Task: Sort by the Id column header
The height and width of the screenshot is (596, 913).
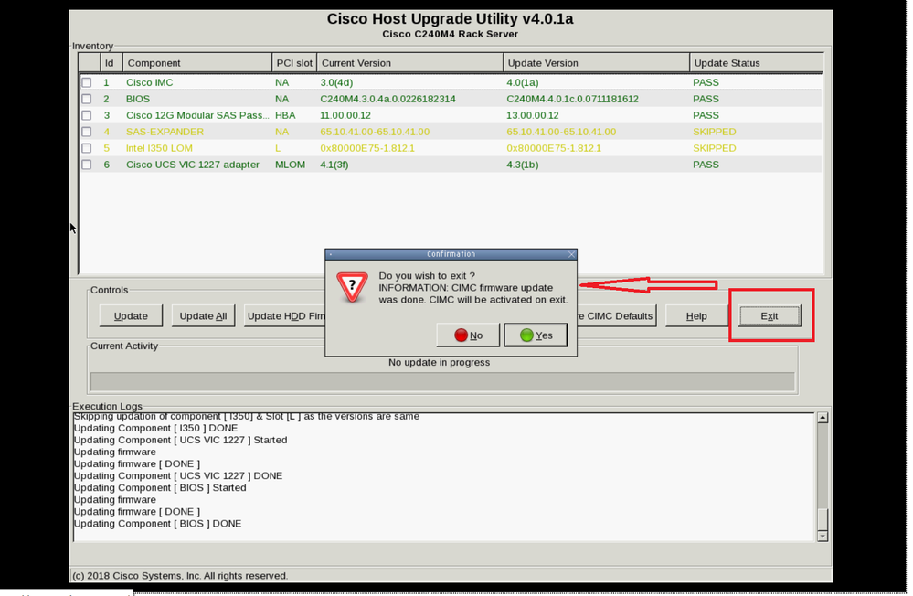Action: point(111,63)
